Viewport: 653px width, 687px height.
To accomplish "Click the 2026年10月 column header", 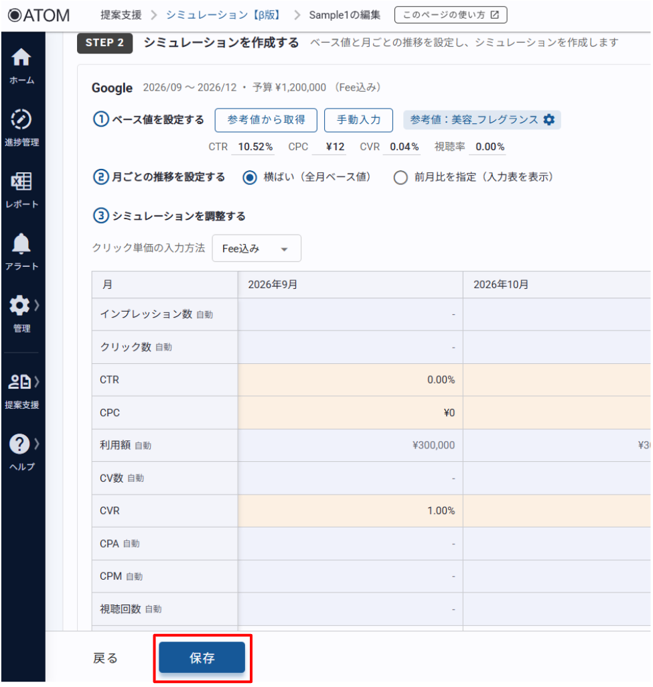I will pos(557,285).
